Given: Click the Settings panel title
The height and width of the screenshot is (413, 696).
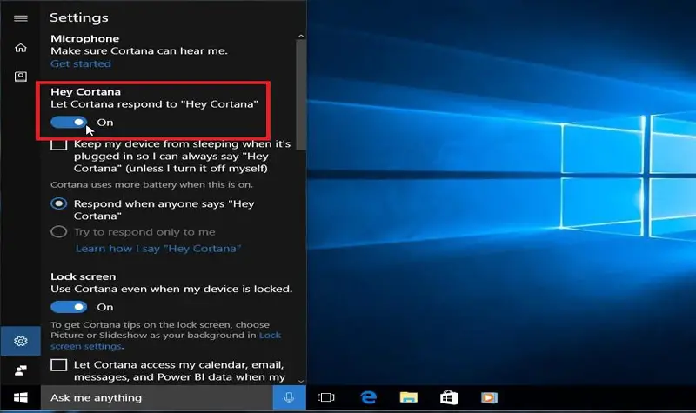Looking at the screenshot, I should coord(79,17).
